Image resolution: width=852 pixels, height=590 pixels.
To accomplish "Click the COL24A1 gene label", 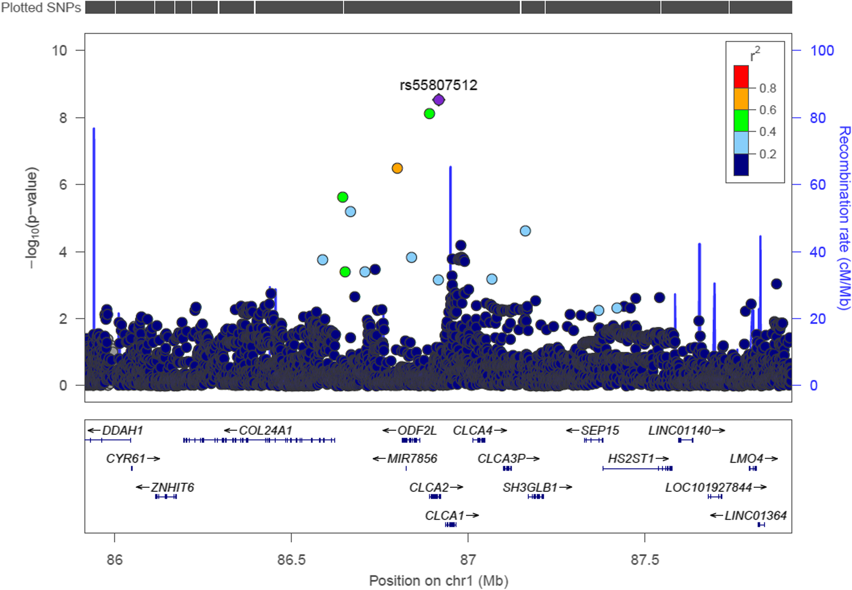I will pos(265,431).
